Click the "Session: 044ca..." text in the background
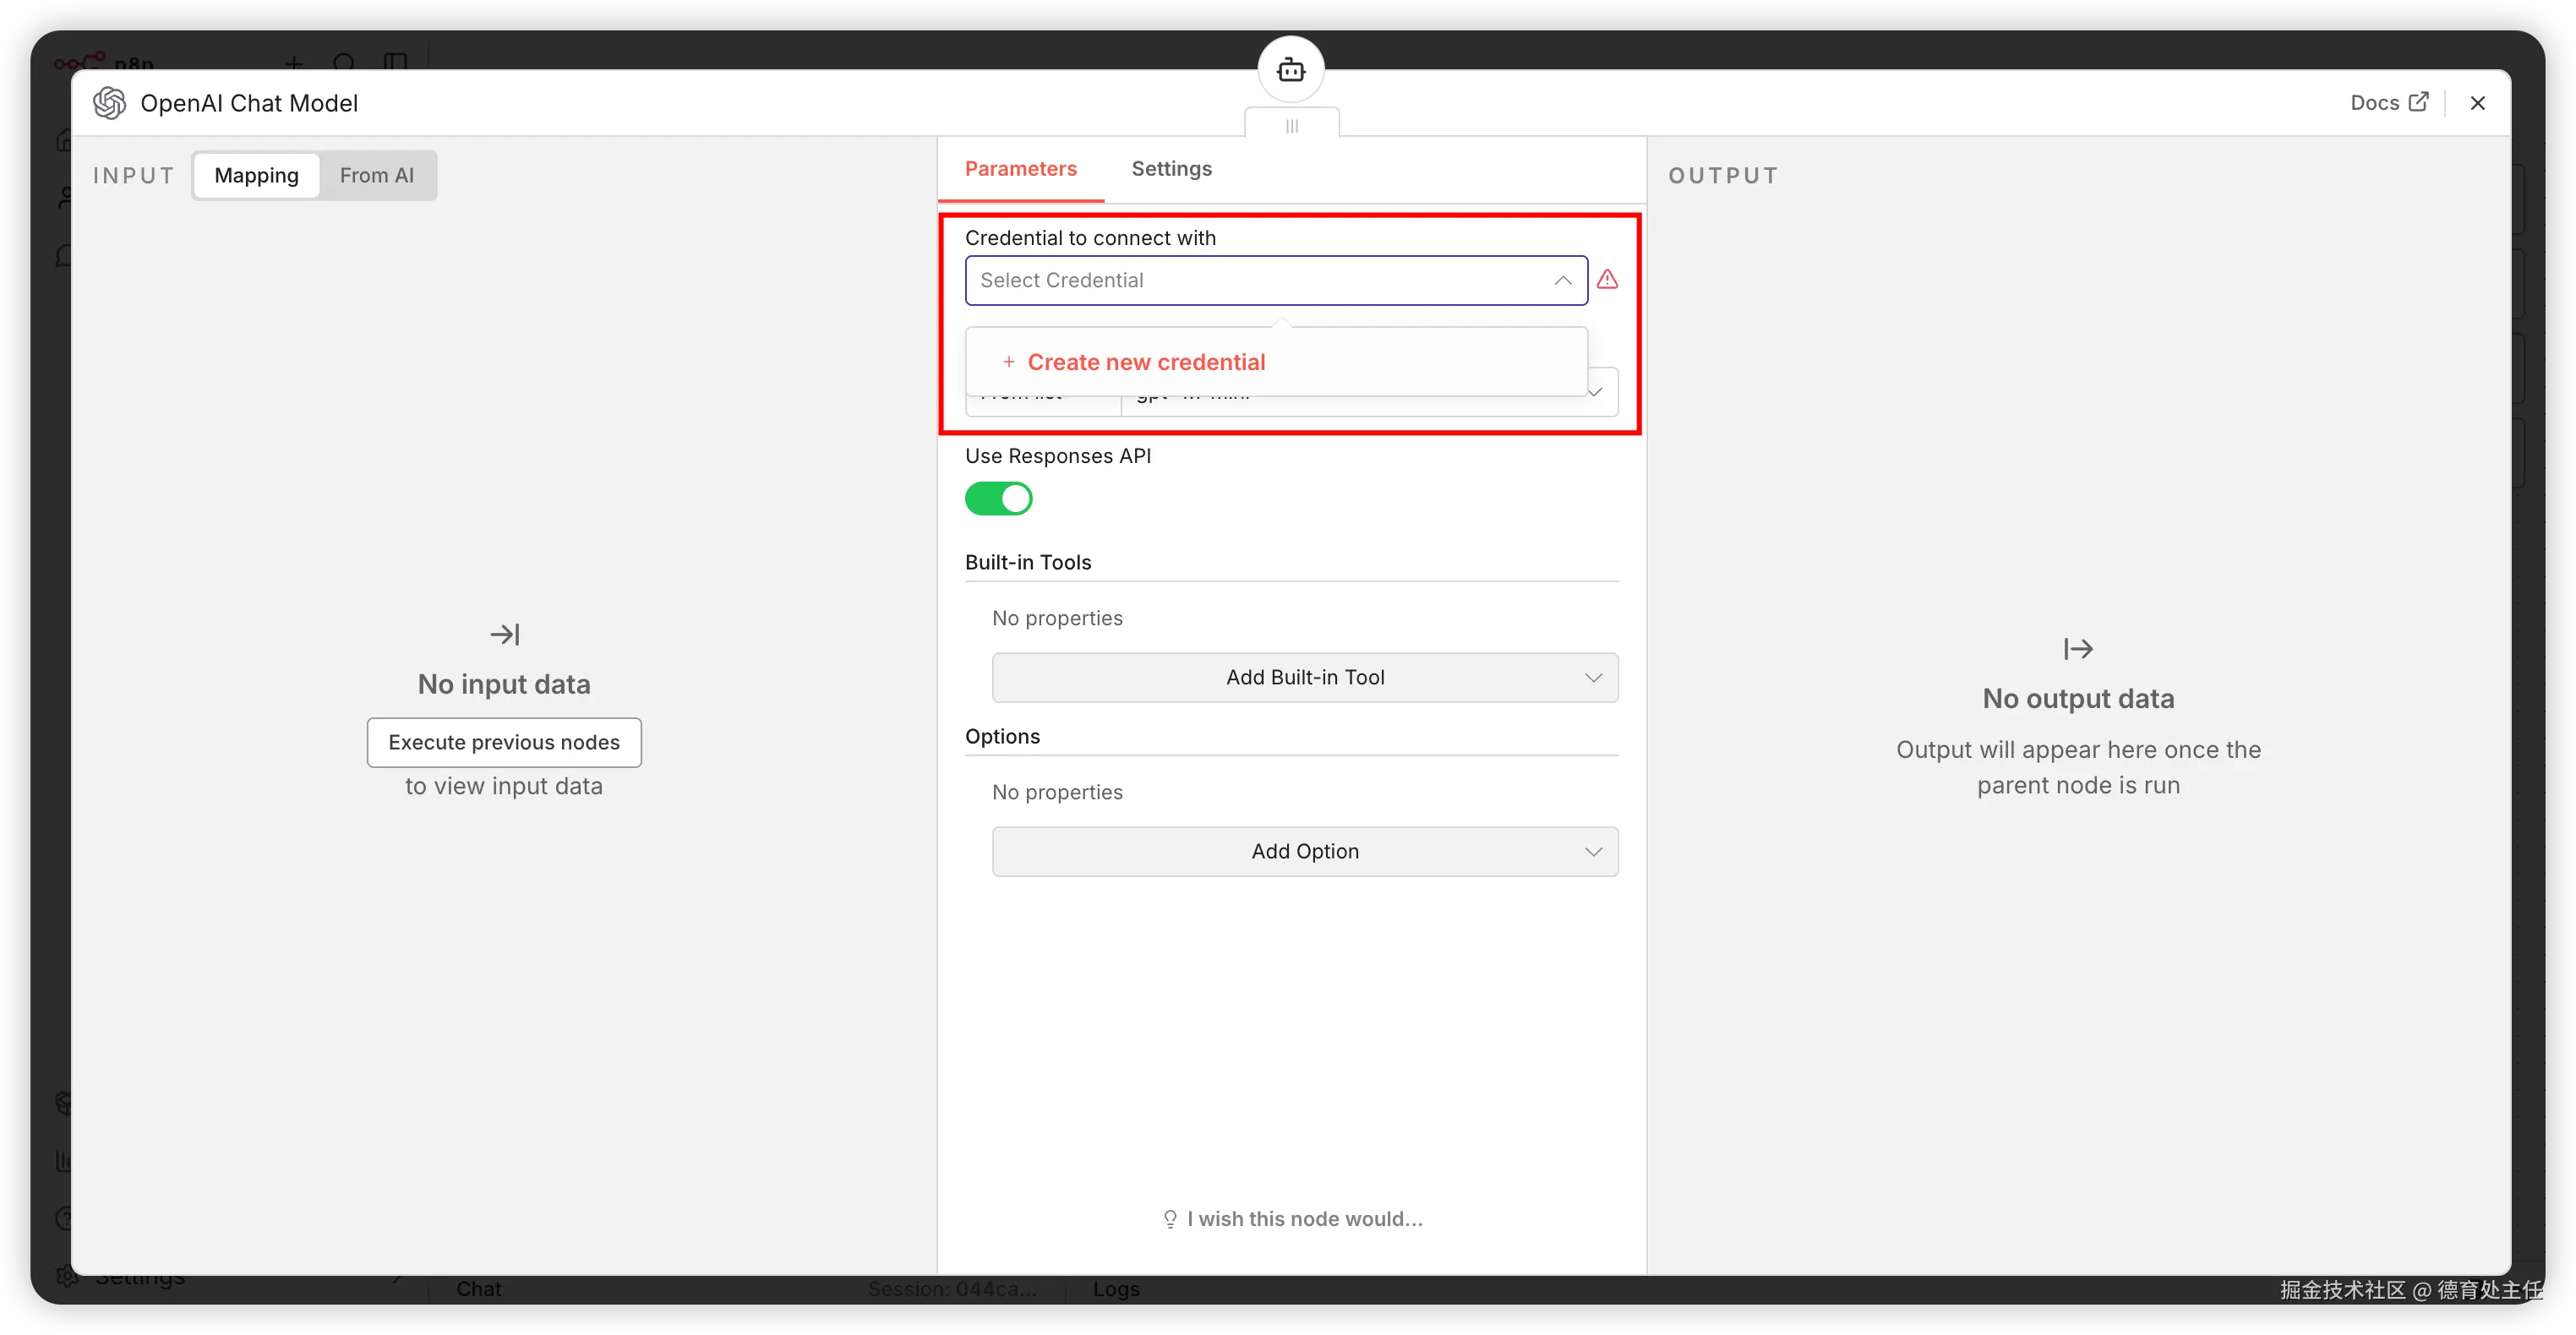The image size is (2576, 1335). click(x=950, y=1289)
